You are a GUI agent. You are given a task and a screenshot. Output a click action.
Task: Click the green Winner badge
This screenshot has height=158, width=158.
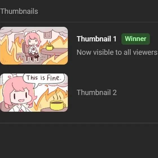pos(135,39)
